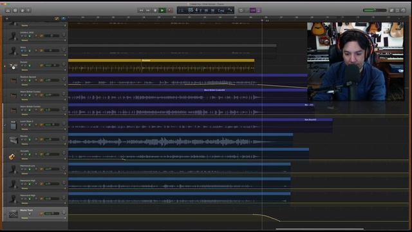Click the blue button beside automation button

click(x=64, y=19)
